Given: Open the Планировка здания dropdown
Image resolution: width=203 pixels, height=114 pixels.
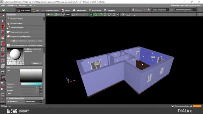Looking at the screenshot, I should click(185, 10).
